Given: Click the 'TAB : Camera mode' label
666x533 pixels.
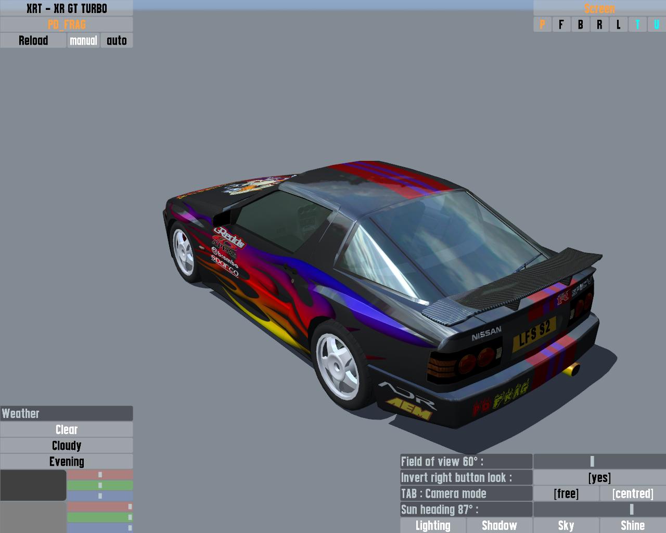Looking at the screenshot, I should 466,493.
